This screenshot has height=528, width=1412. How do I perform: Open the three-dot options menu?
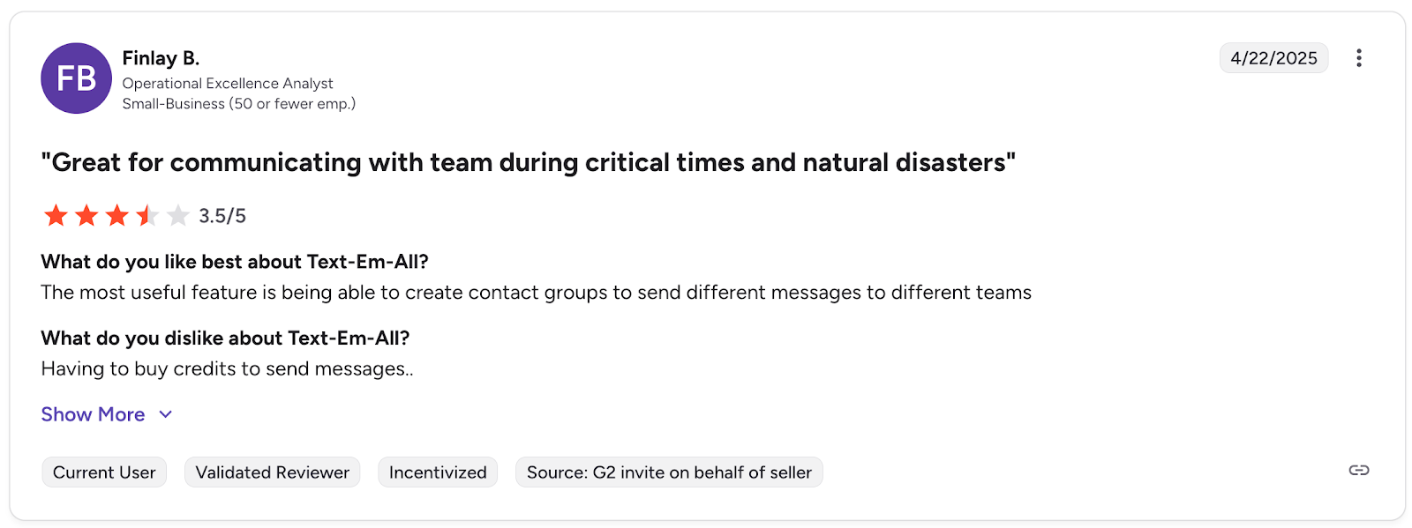point(1358,58)
